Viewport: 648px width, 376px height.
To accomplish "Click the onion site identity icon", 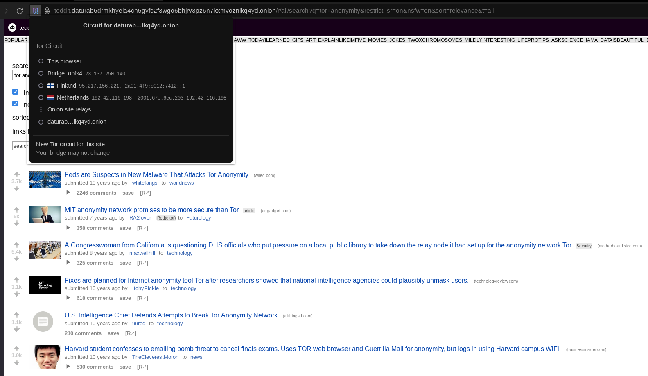I will click(47, 11).
